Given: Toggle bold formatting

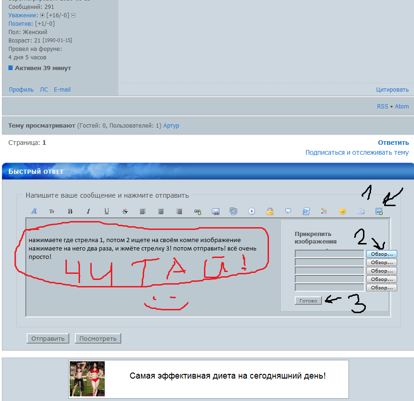Looking at the screenshot, I should 70,211.
